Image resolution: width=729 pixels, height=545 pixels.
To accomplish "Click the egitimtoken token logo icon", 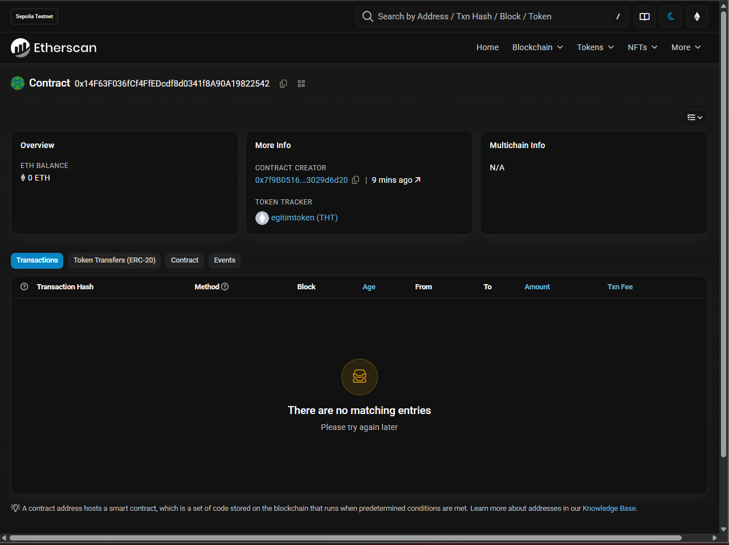I will [262, 218].
